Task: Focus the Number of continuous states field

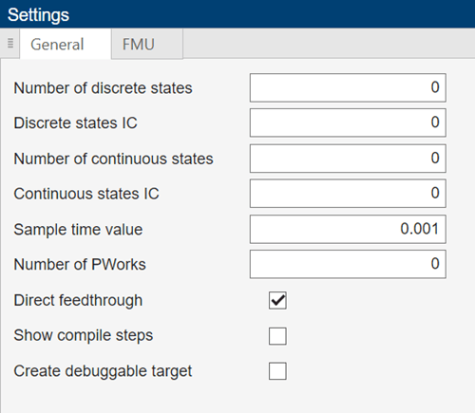Action: (348, 159)
